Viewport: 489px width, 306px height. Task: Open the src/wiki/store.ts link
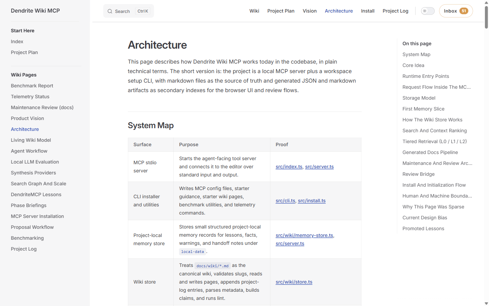(x=294, y=282)
